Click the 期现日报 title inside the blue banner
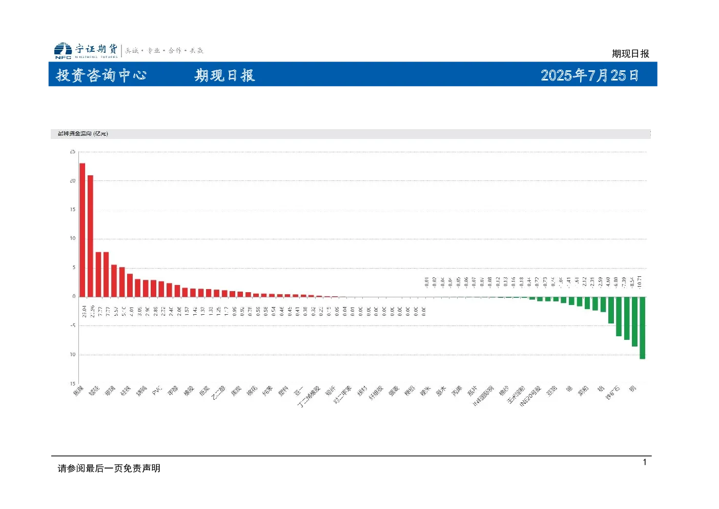The image size is (719, 509). (224, 75)
